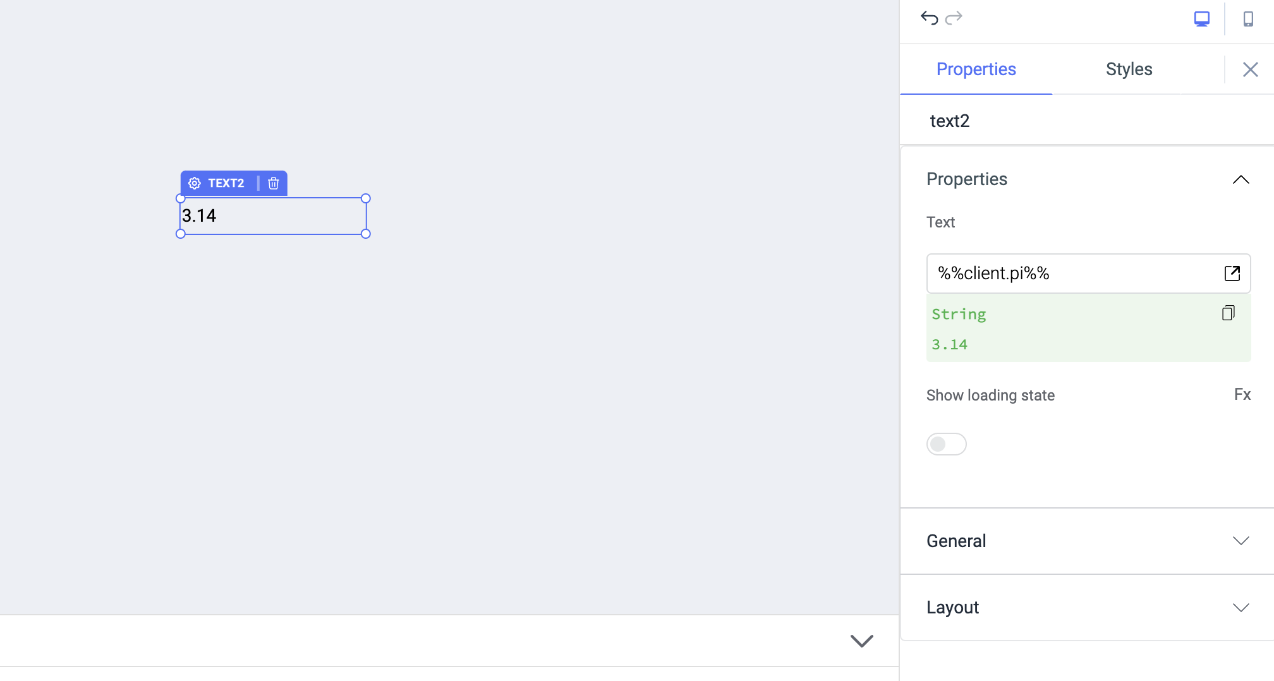The height and width of the screenshot is (681, 1274).
Task: Click the Fx button for loading state
Action: point(1242,395)
